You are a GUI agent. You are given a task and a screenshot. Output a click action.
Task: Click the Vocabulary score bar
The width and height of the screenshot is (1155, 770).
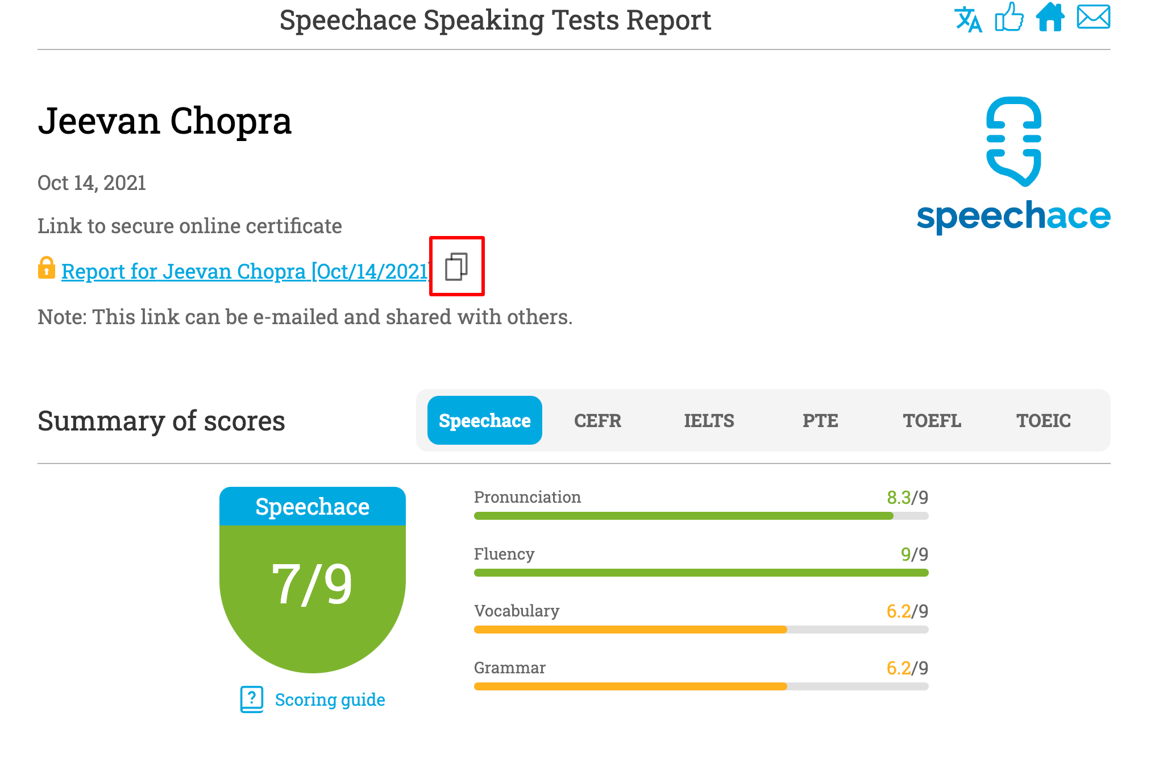[x=701, y=630]
